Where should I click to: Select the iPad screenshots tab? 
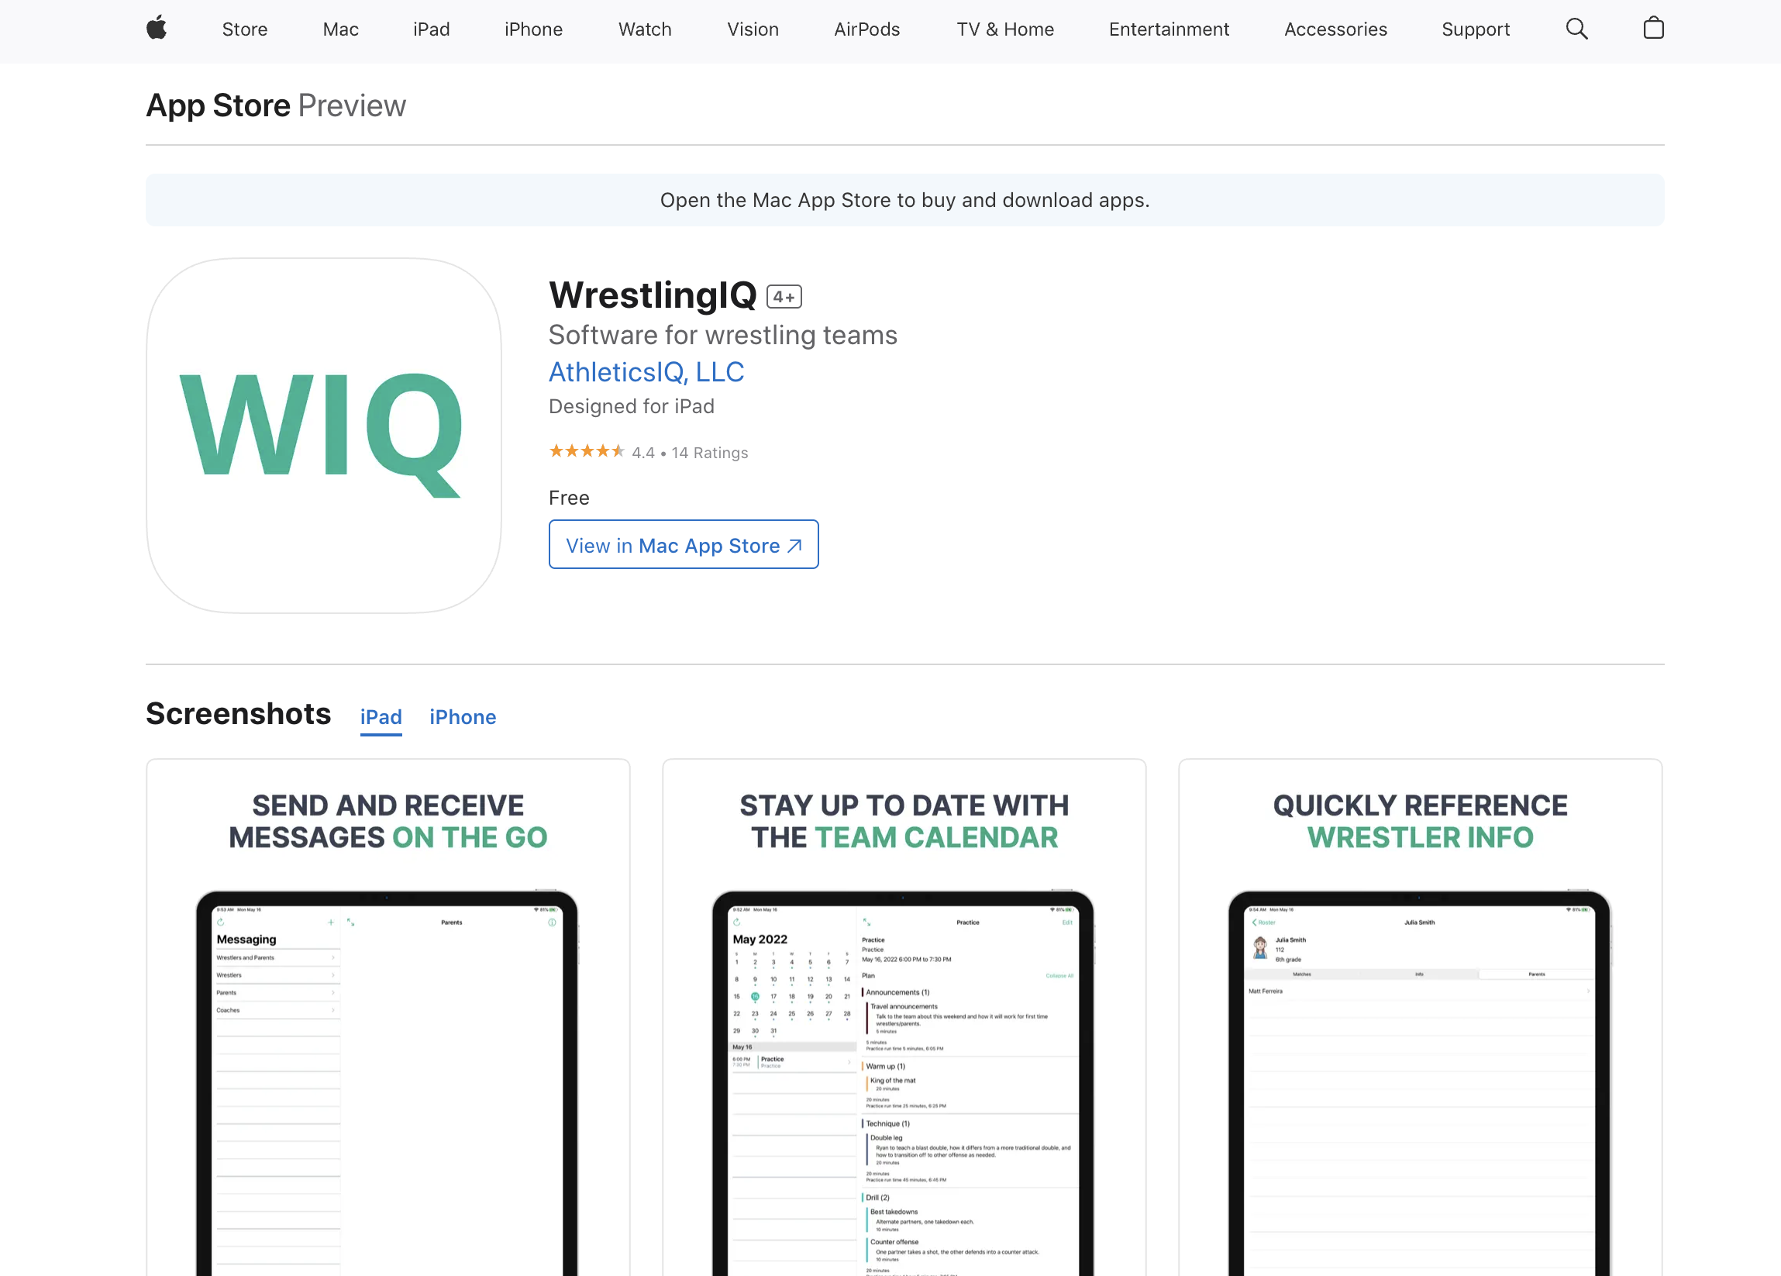pyautogui.click(x=381, y=717)
